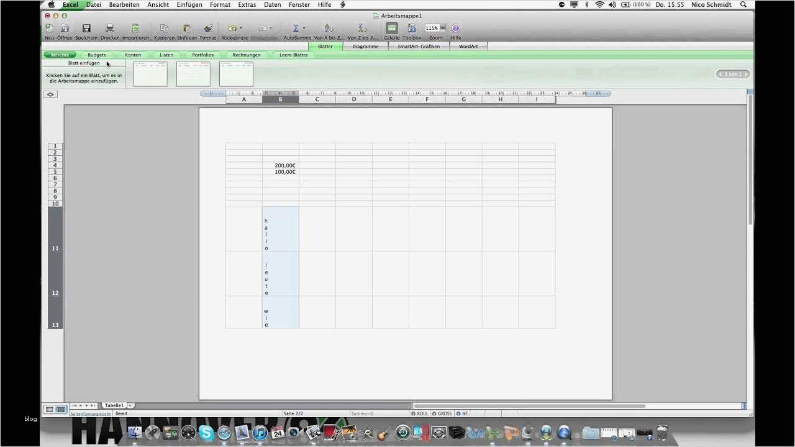Select the Budgets template category

point(96,55)
